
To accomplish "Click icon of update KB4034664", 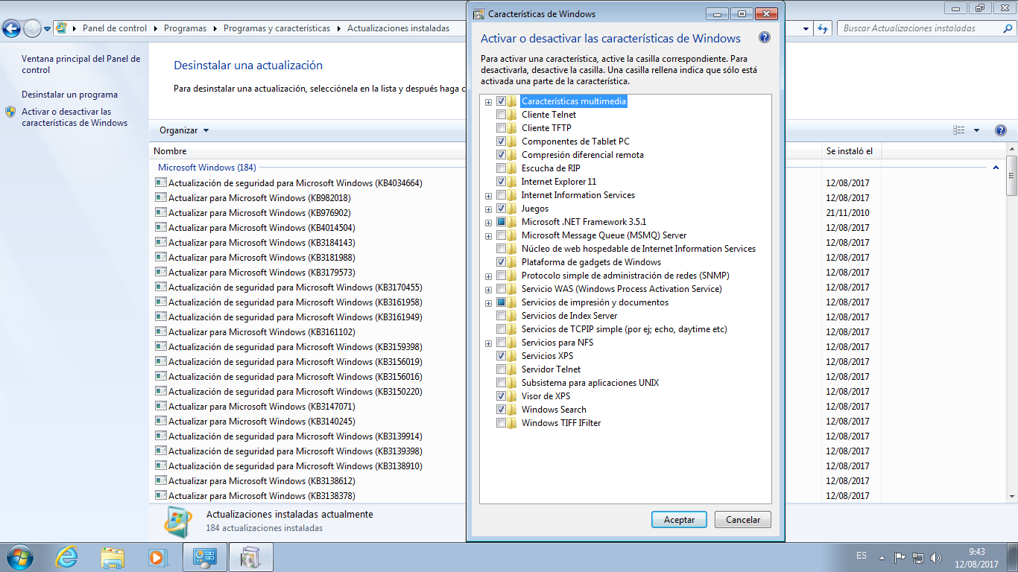I will [x=160, y=182].
